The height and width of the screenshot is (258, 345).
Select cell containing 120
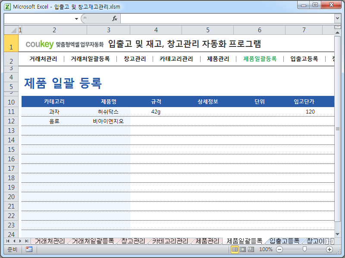pos(304,112)
